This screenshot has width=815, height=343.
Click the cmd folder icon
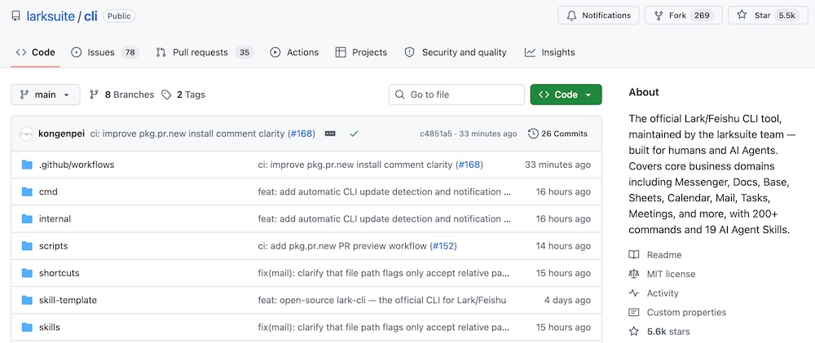[x=27, y=192]
